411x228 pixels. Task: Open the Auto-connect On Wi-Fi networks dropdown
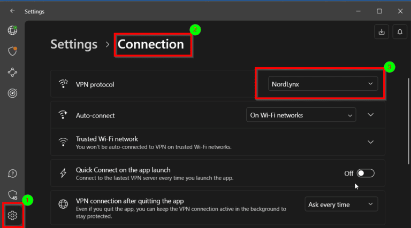point(301,115)
